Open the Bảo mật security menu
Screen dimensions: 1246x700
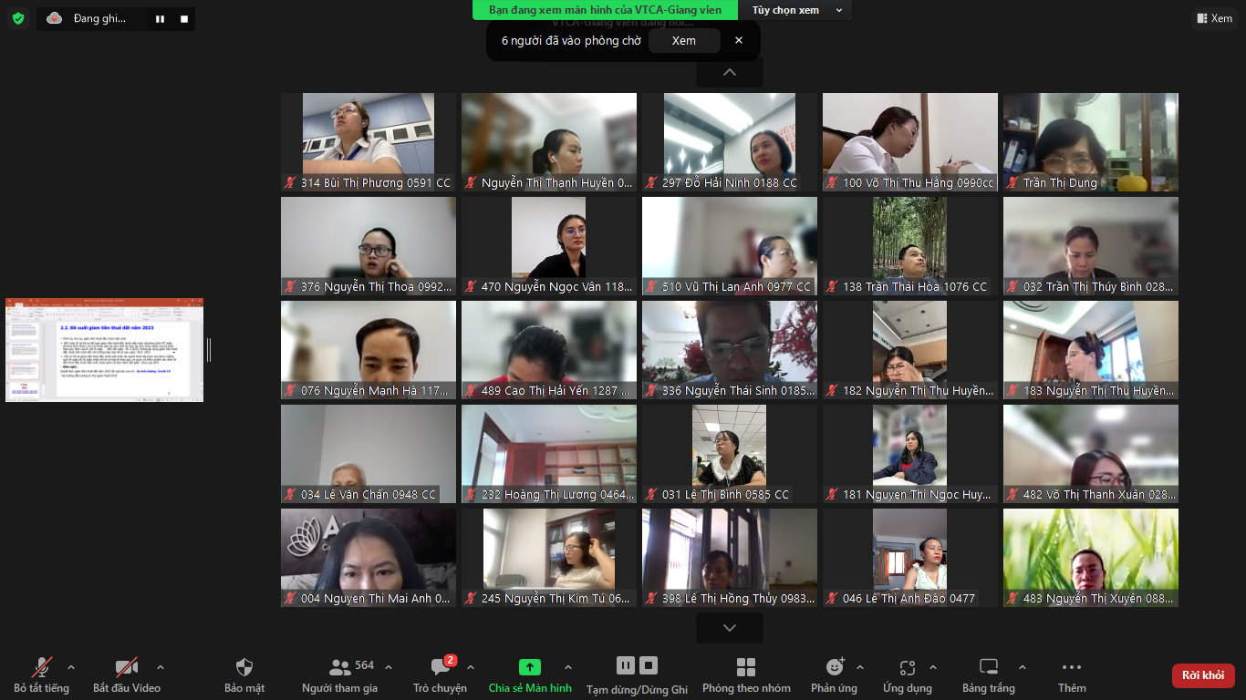[244, 674]
